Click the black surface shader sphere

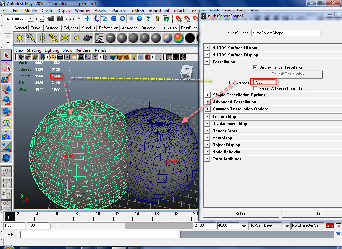190,38
